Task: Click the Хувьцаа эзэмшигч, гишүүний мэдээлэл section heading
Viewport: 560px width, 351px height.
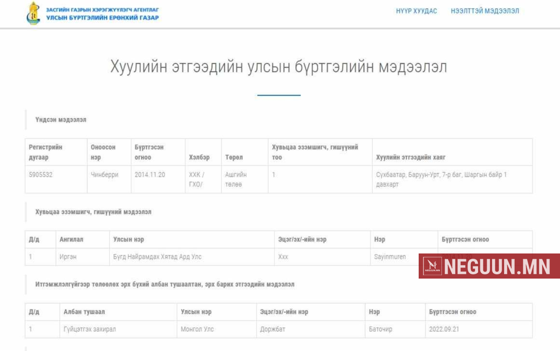Action: (x=93, y=212)
